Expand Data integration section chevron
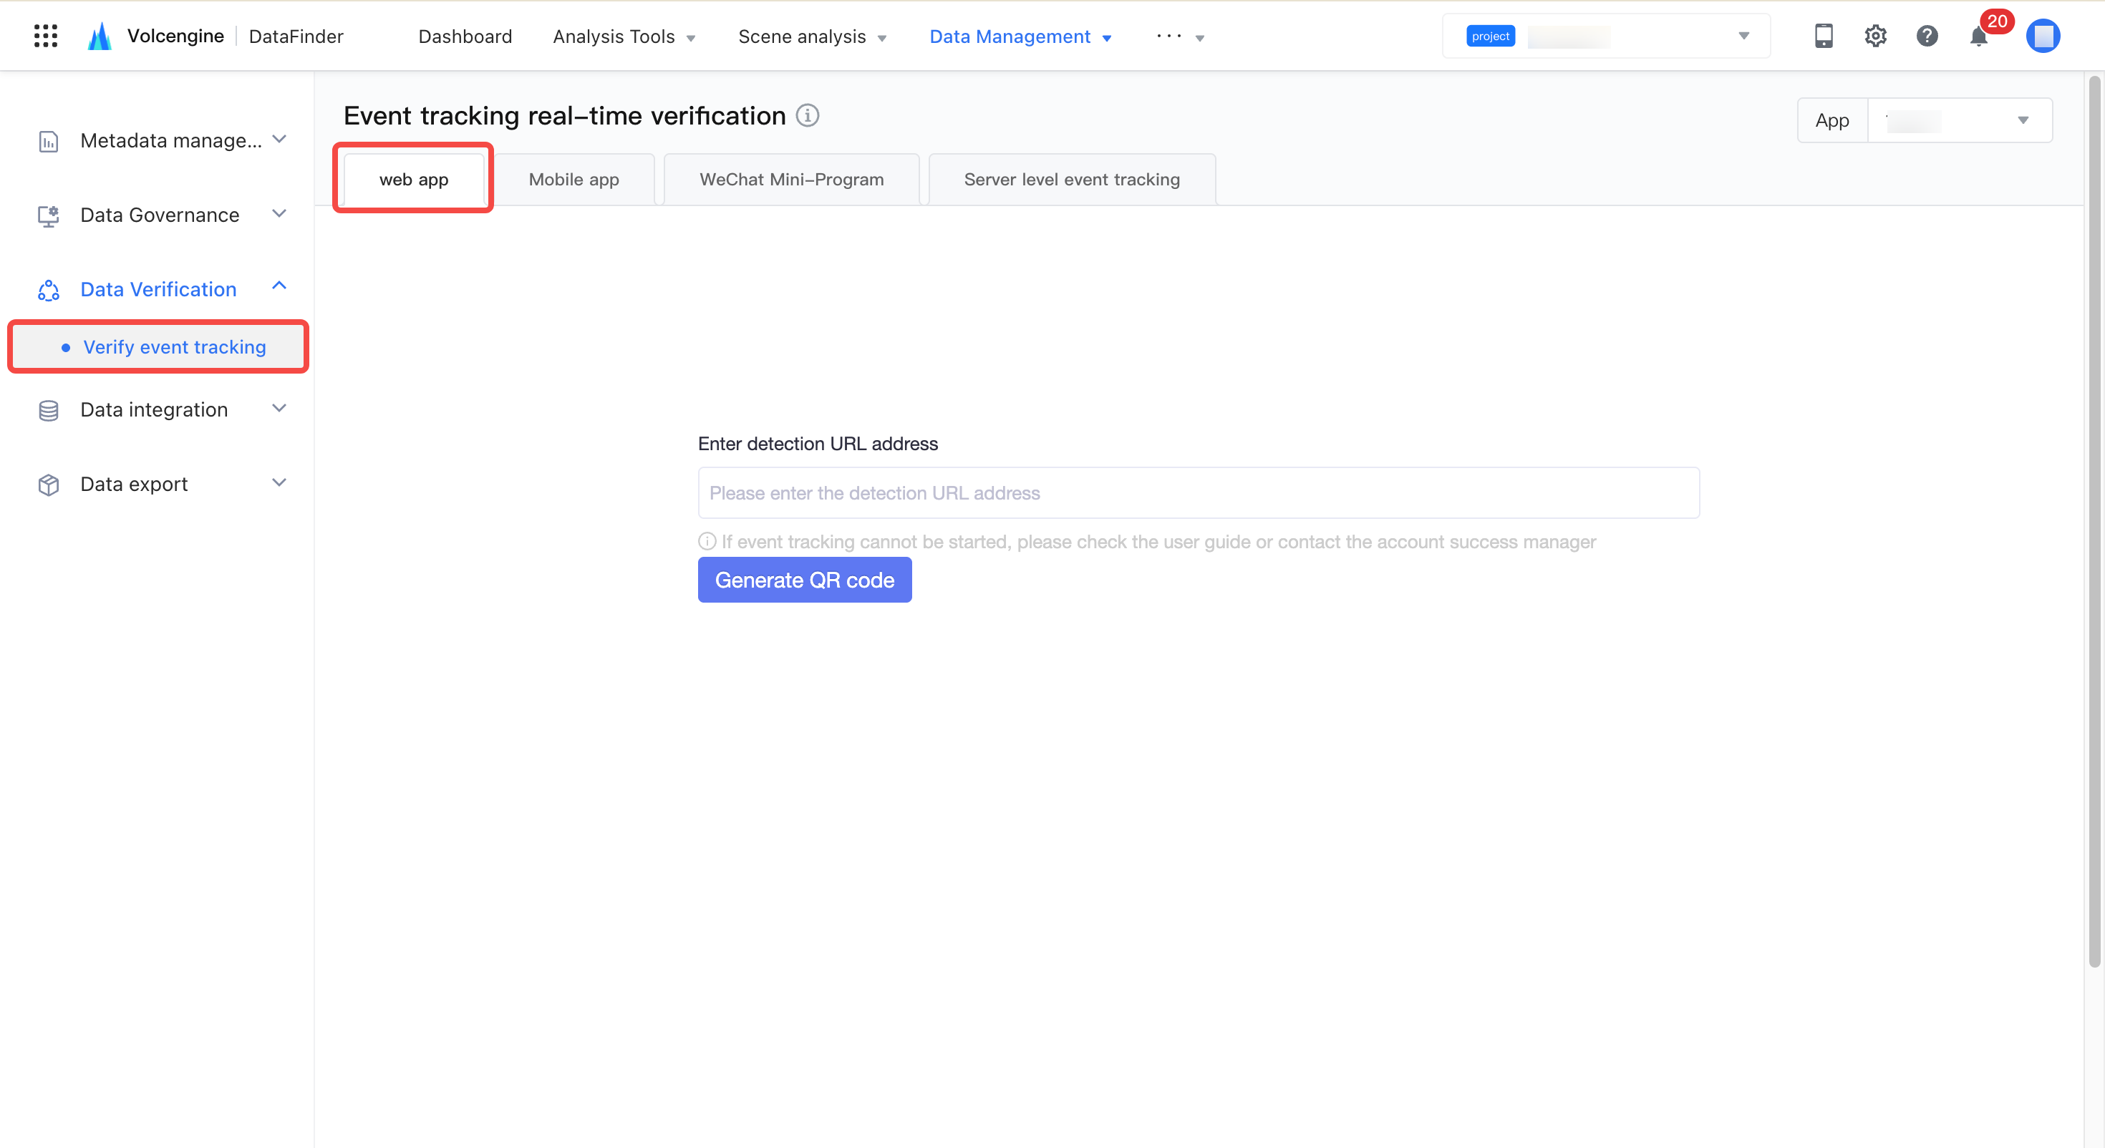2105x1148 pixels. (279, 408)
